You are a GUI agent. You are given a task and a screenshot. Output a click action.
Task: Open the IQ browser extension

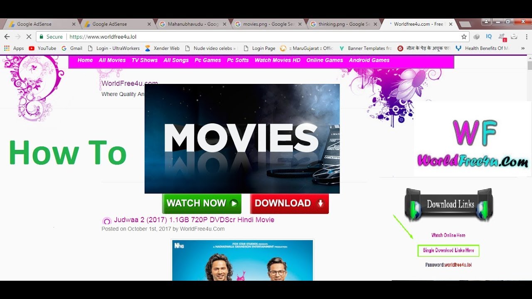[489, 37]
